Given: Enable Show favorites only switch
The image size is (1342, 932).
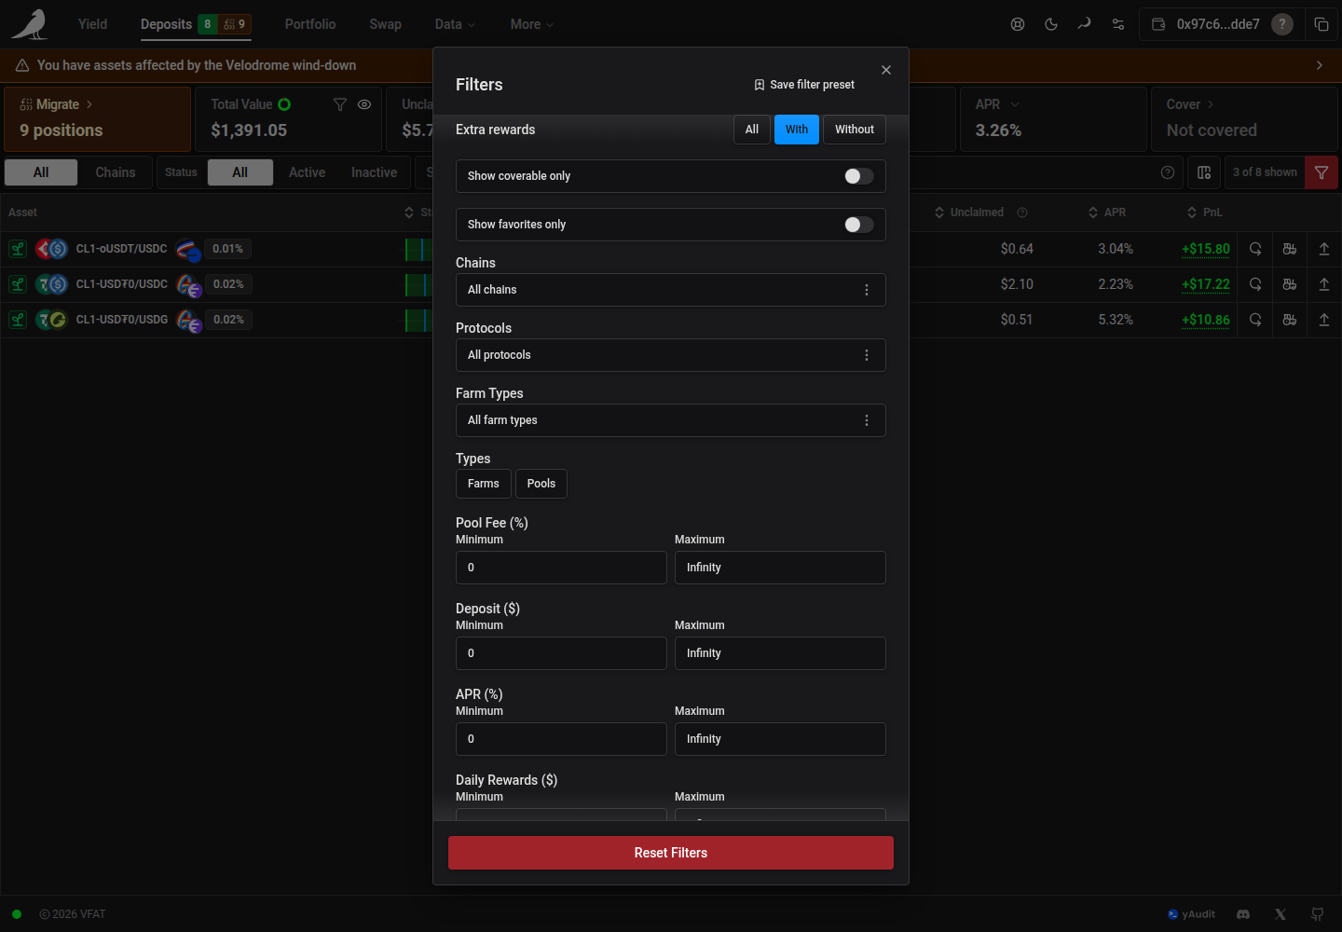Looking at the screenshot, I should [858, 225].
